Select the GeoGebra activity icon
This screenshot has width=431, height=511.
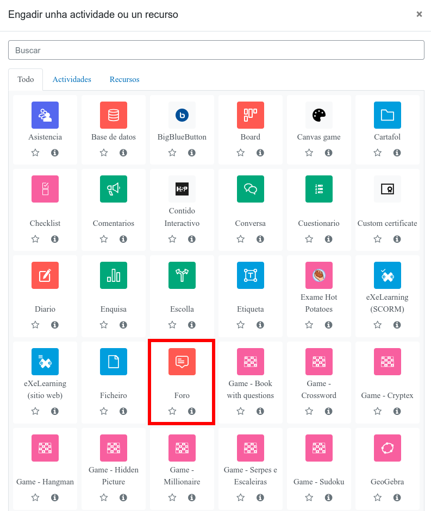(x=388, y=448)
